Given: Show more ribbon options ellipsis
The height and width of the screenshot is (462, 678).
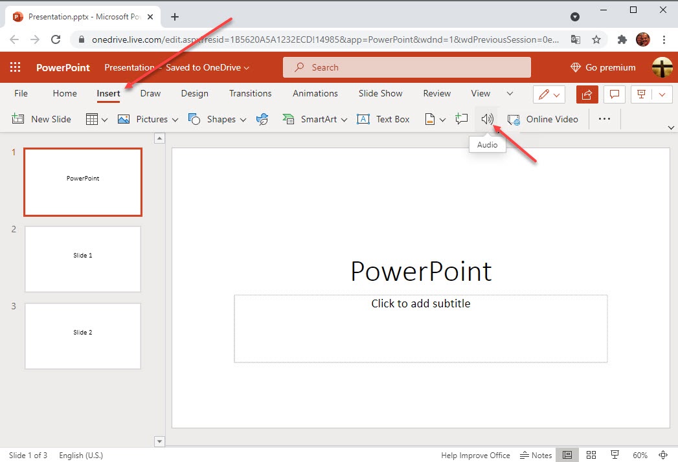Looking at the screenshot, I should point(604,119).
